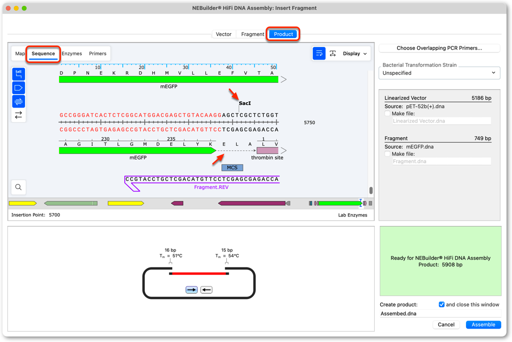Click the Insertion Point 5700 text
Image resolution: width=512 pixels, height=342 pixels.
pos(35,215)
